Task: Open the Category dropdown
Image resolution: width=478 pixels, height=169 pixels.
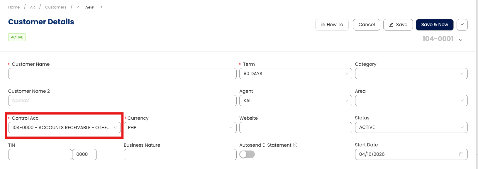Action: 411,74
